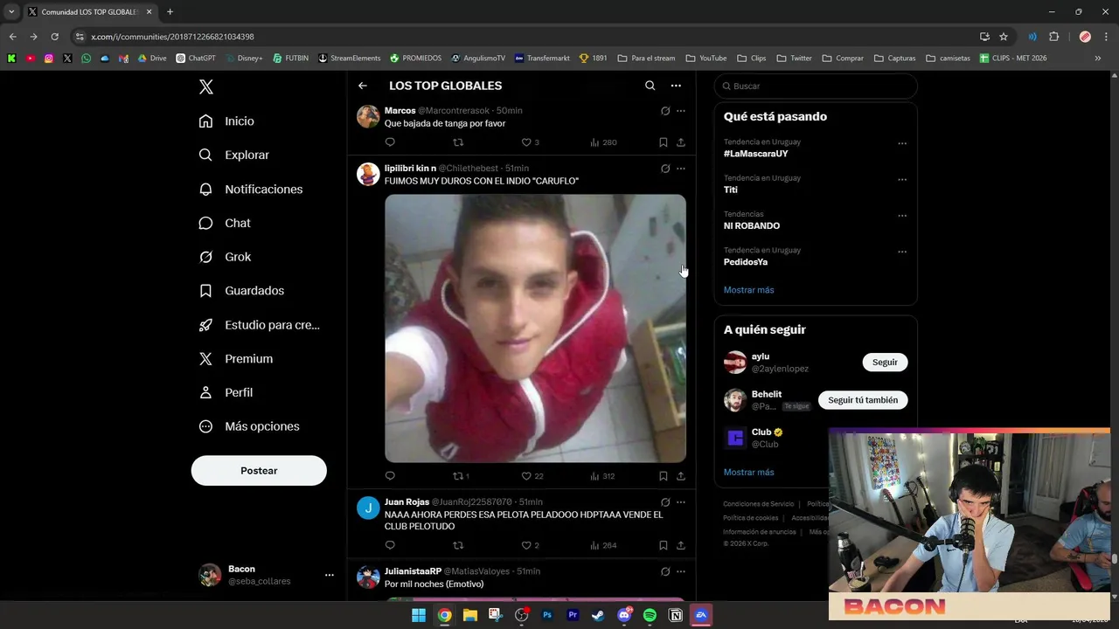The height and width of the screenshot is (629, 1119).
Task: Go to Perfil
Action: pos(226,392)
